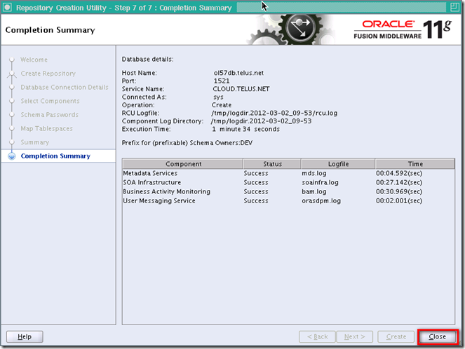Select the Metadata Services row

(288, 173)
